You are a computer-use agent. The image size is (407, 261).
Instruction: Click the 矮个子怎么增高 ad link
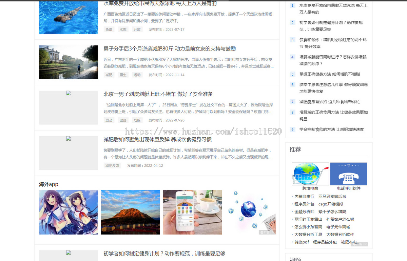tap(332, 212)
